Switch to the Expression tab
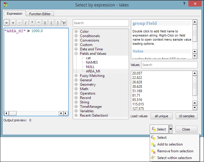The height and width of the screenshot is (162, 204). point(14,14)
